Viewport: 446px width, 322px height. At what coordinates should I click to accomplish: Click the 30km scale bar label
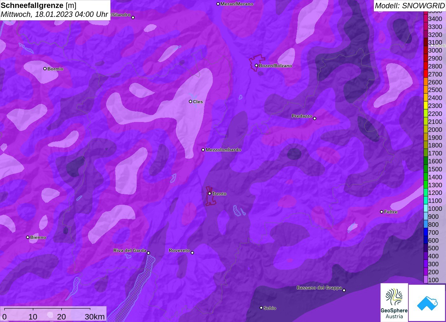95,317
